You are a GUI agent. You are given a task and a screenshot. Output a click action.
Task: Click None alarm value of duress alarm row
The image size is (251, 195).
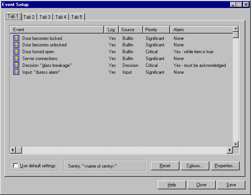[x=179, y=72]
